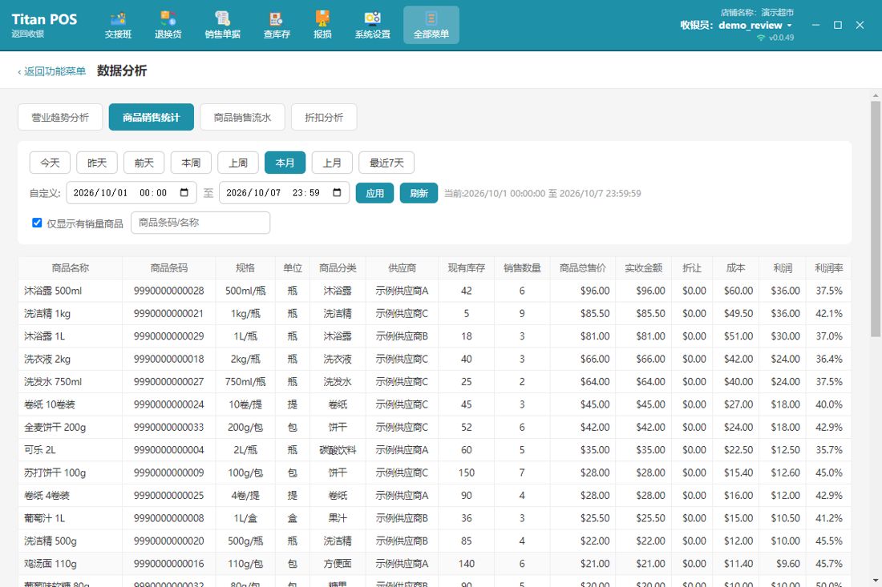Open the 全部菜单 all menus icon

point(431,26)
